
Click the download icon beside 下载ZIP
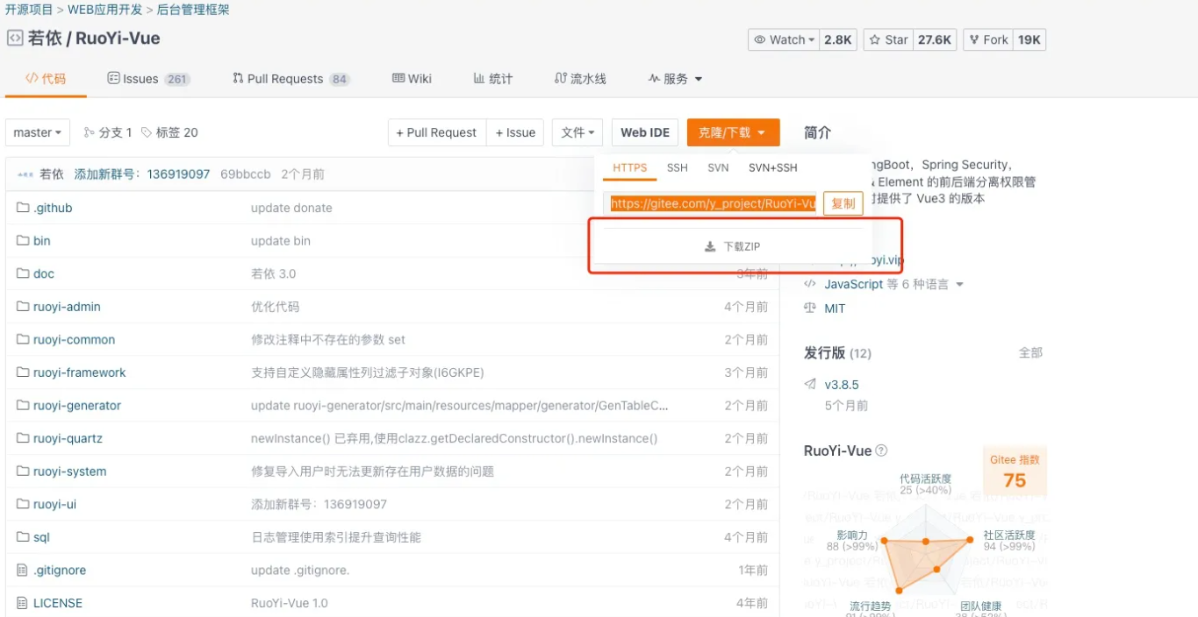710,247
